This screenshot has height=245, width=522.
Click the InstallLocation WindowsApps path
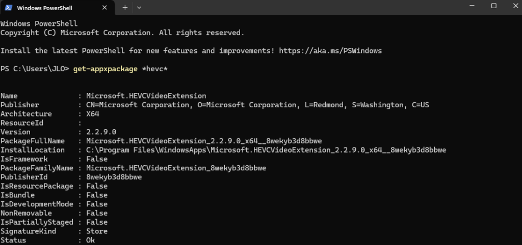tap(266, 150)
